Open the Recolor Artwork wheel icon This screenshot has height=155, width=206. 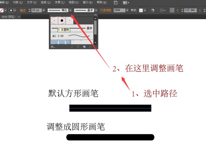click(x=153, y=10)
